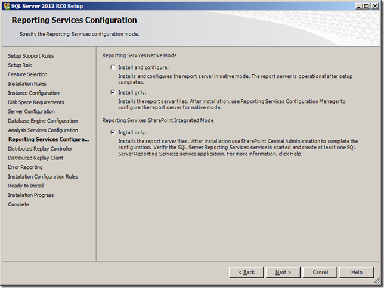
Task: Select the Error Reporting step
Action: pos(24,167)
